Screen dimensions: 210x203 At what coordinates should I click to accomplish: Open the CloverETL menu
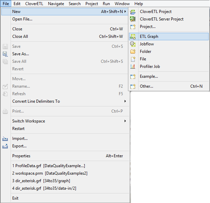click(x=34, y=4)
